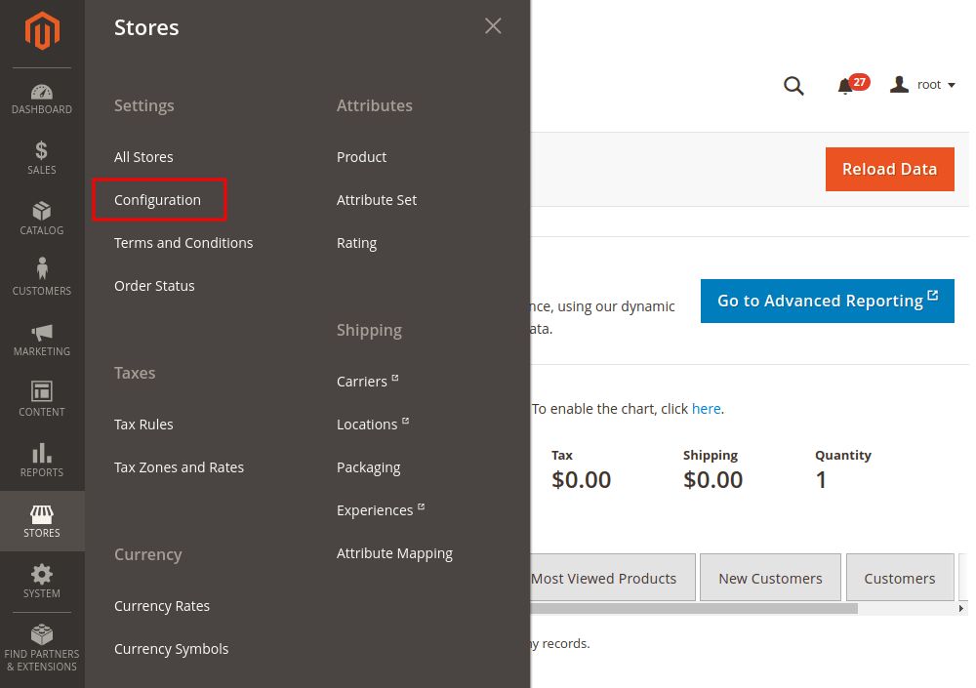The image size is (976, 688).
Task: Select Configuration under Settings
Action: click(x=158, y=199)
